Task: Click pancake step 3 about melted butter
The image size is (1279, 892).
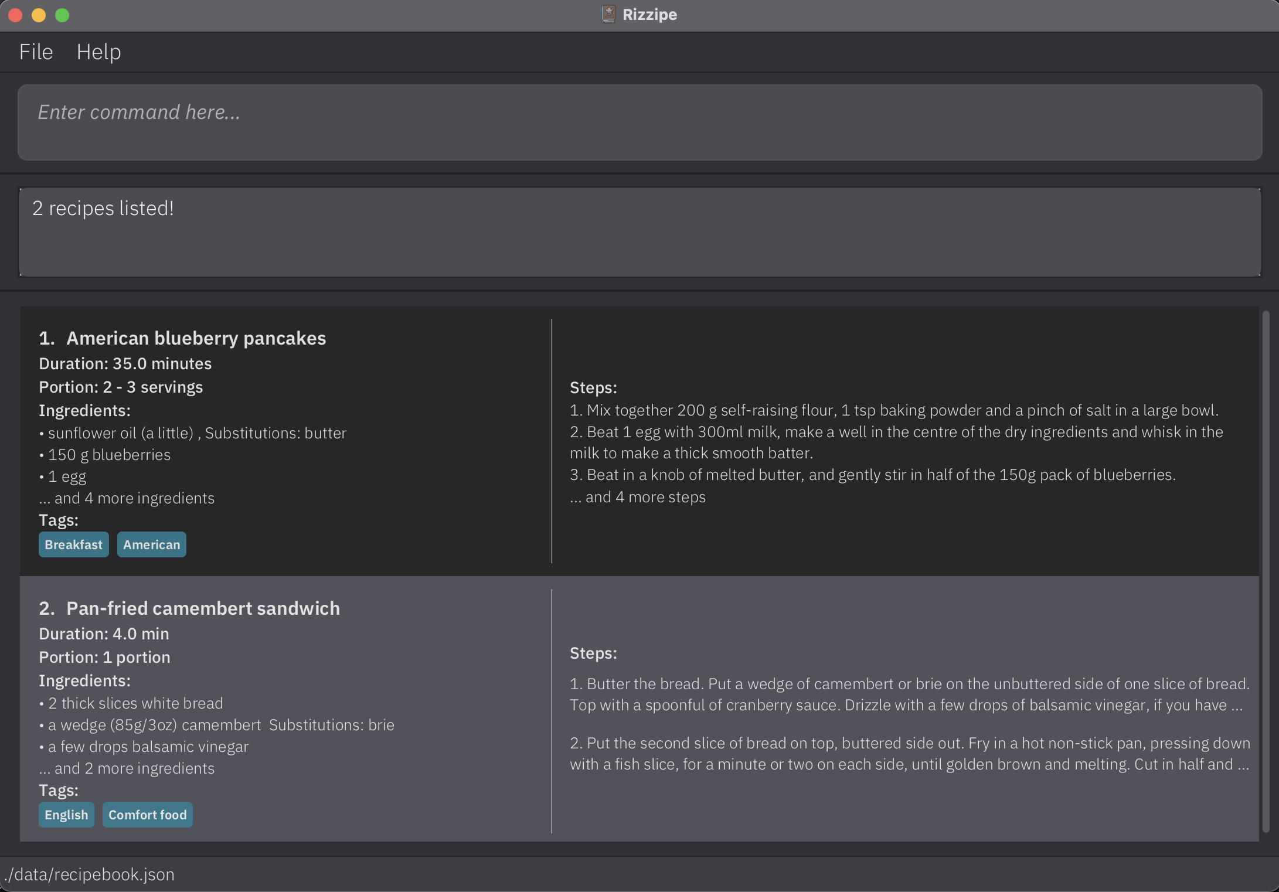Action: tap(873, 475)
